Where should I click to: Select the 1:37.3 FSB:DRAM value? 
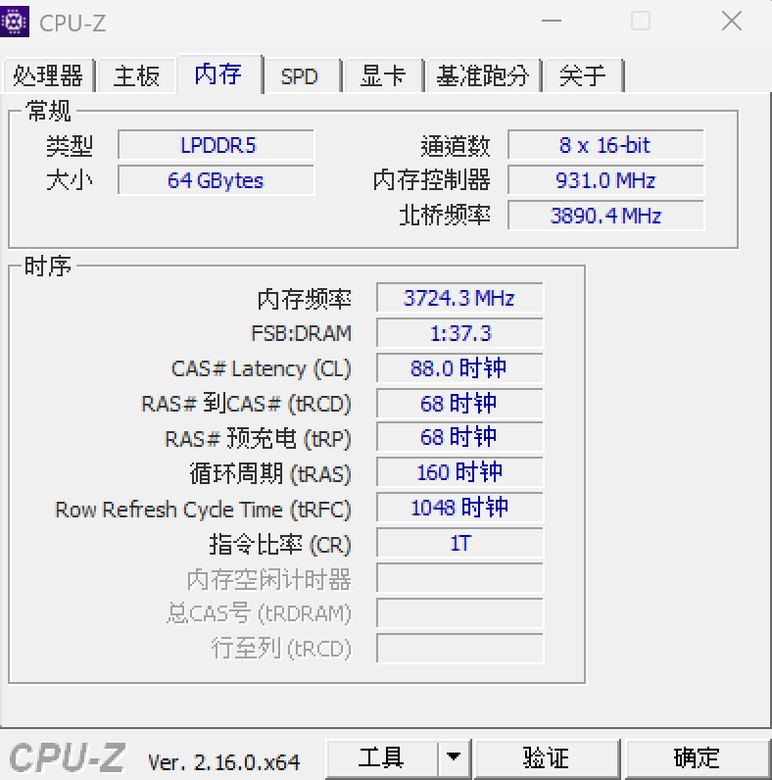click(x=460, y=333)
